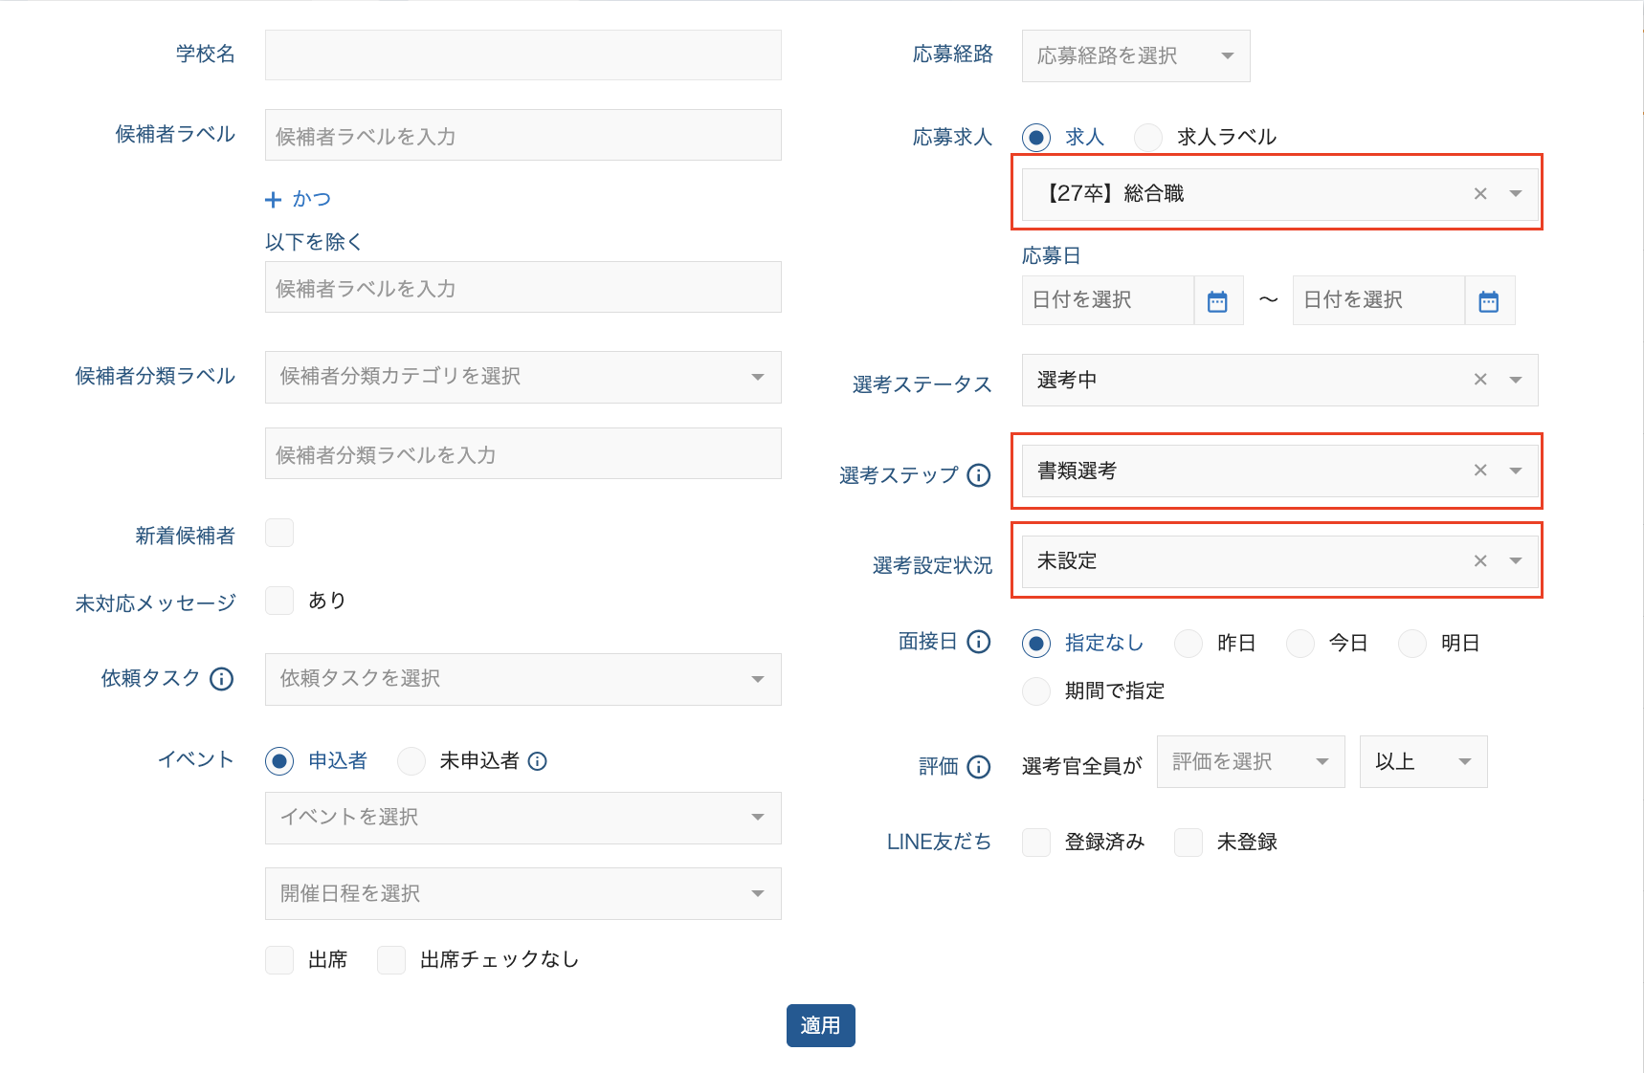Viewport: 1644px width, 1073px height.
Task: Expand 候補者分類カテゴリを選択 dropdown
Action: (522, 377)
